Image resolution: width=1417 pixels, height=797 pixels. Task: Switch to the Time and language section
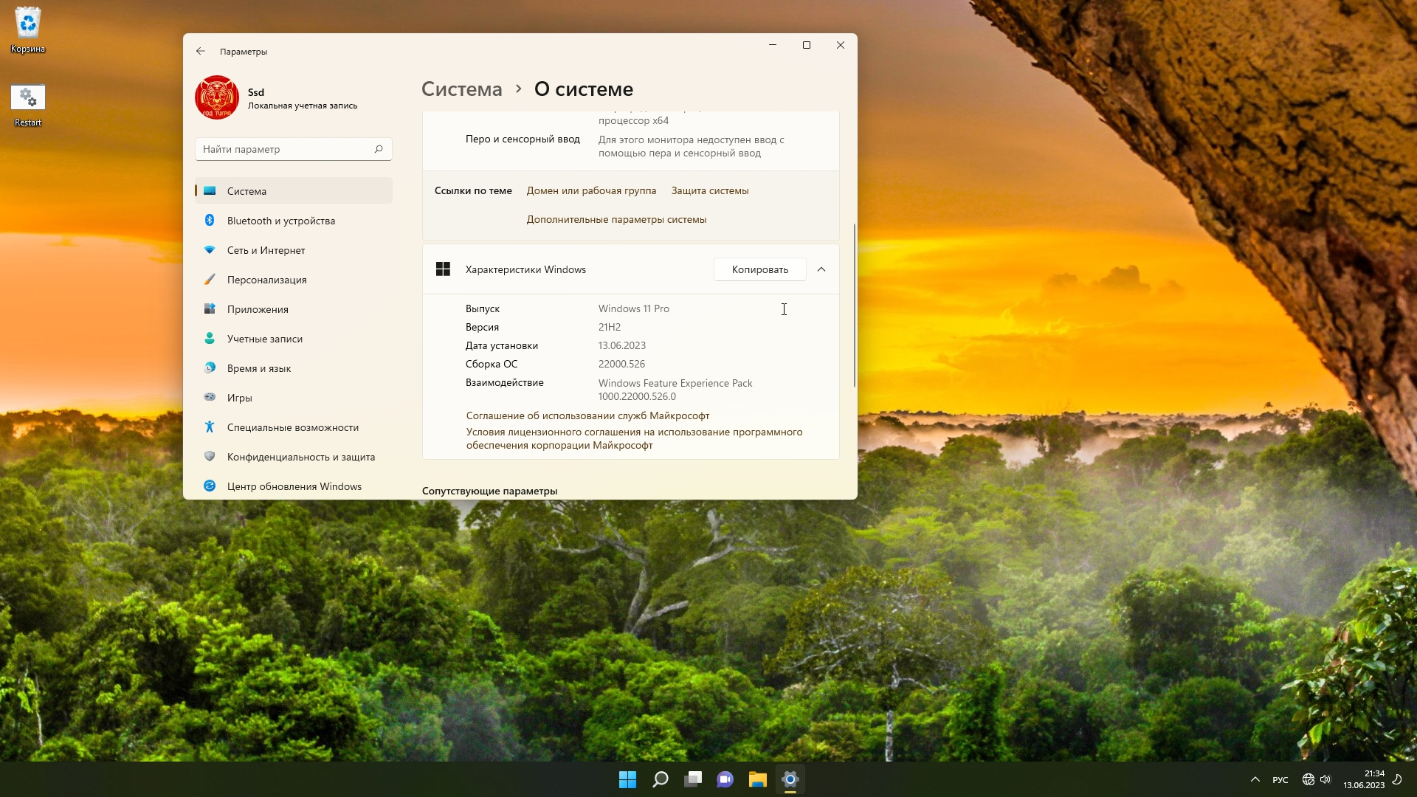point(258,368)
